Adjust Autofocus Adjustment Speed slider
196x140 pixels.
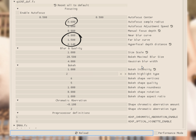coord(72,26)
